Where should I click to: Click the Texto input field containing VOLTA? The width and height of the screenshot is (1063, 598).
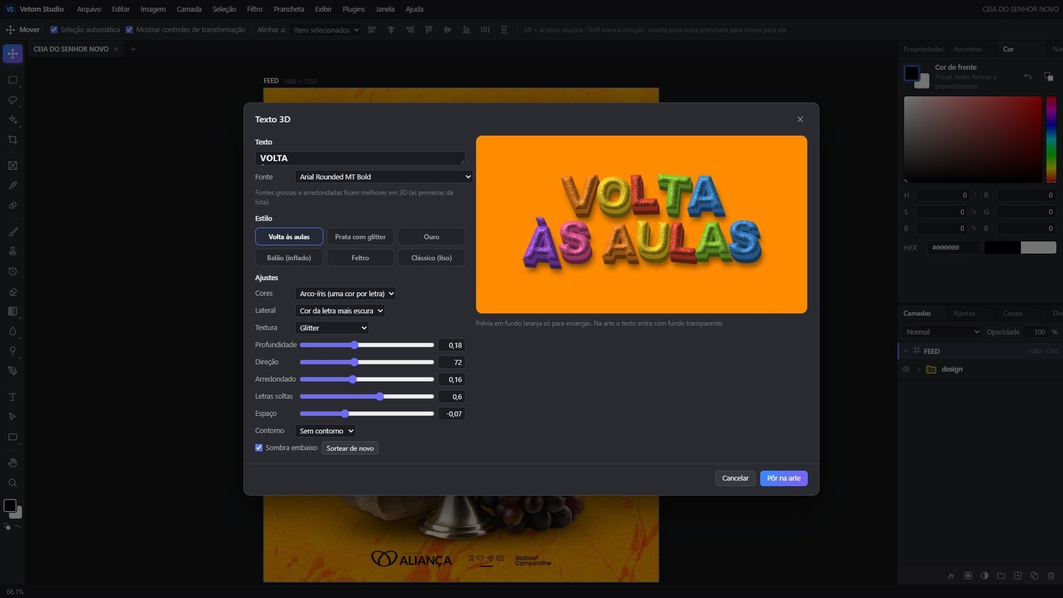(360, 158)
